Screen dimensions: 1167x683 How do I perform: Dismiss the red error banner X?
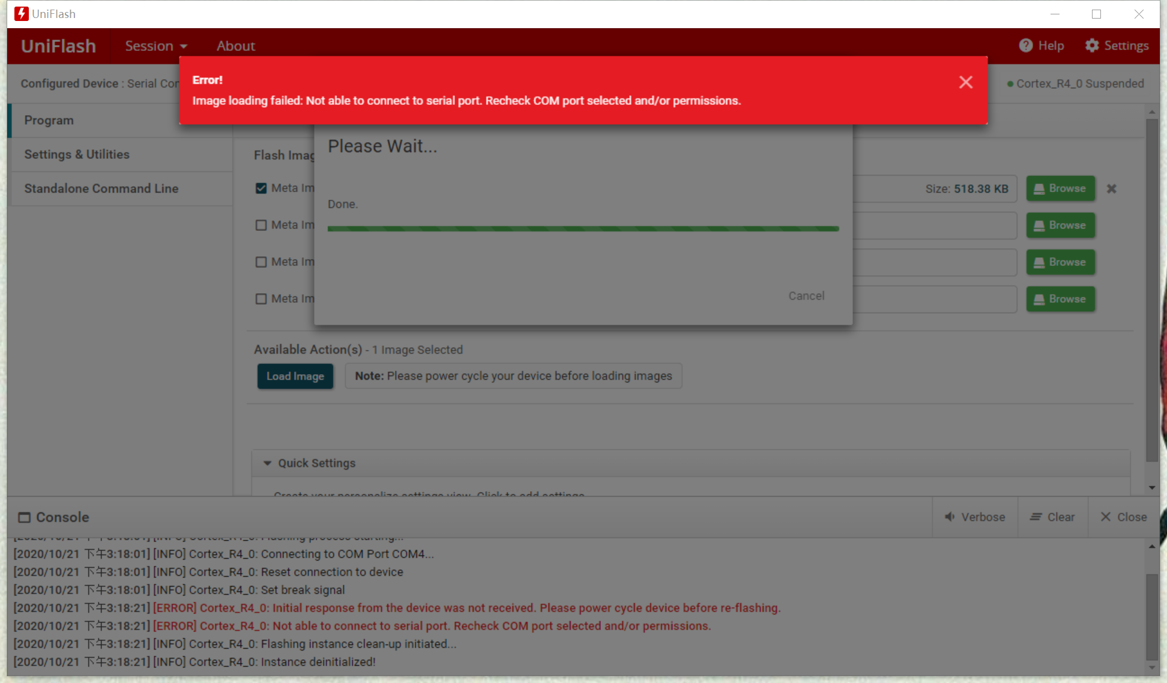coord(965,82)
